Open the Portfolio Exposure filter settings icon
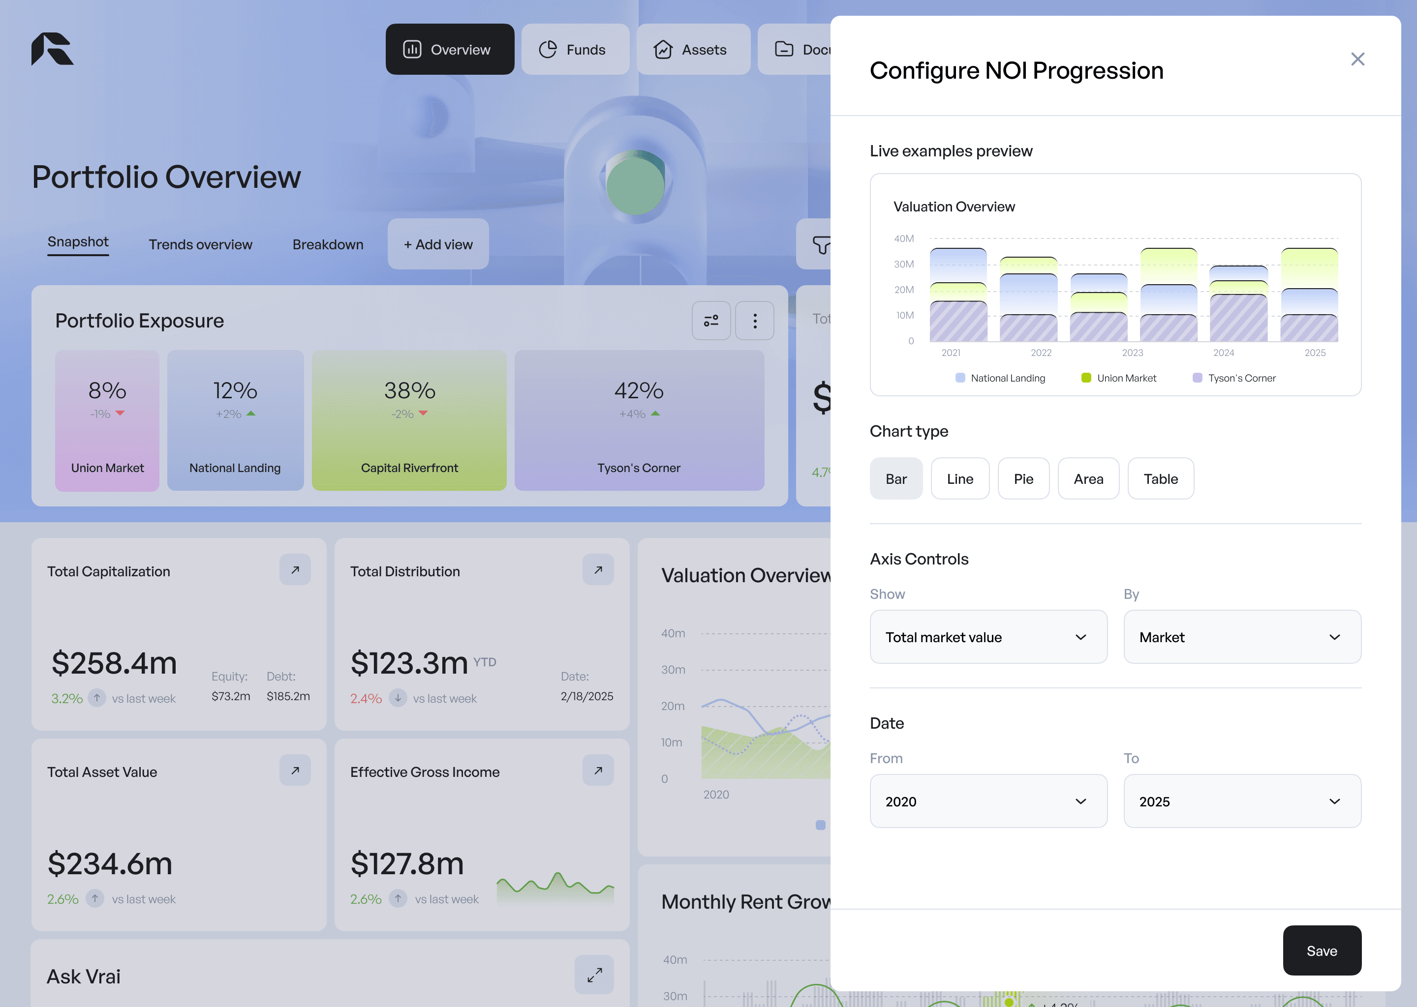Image resolution: width=1417 pixels, height=1007 pixels. click(x=711, y=321)
